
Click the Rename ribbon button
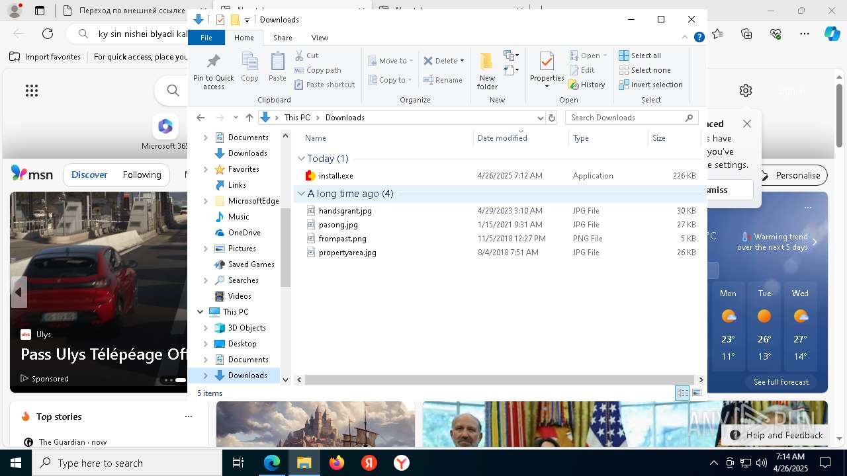[x=443, y=80]
